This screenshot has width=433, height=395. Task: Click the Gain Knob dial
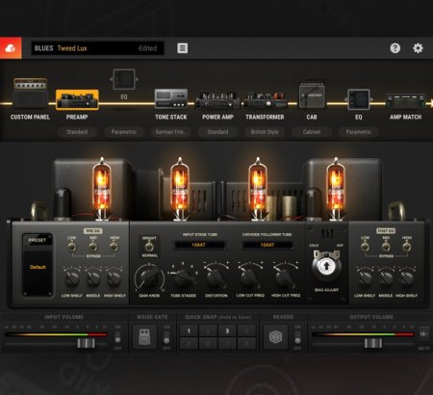click(149, 277)
